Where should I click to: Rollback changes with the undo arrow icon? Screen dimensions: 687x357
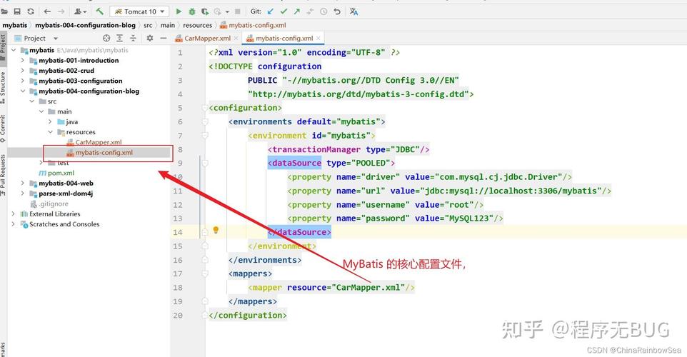click(x=337, y=11)
